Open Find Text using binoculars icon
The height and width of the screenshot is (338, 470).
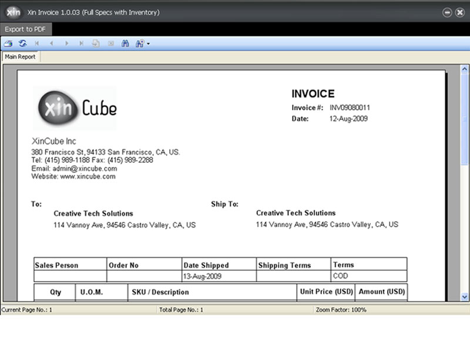[125, 43]
